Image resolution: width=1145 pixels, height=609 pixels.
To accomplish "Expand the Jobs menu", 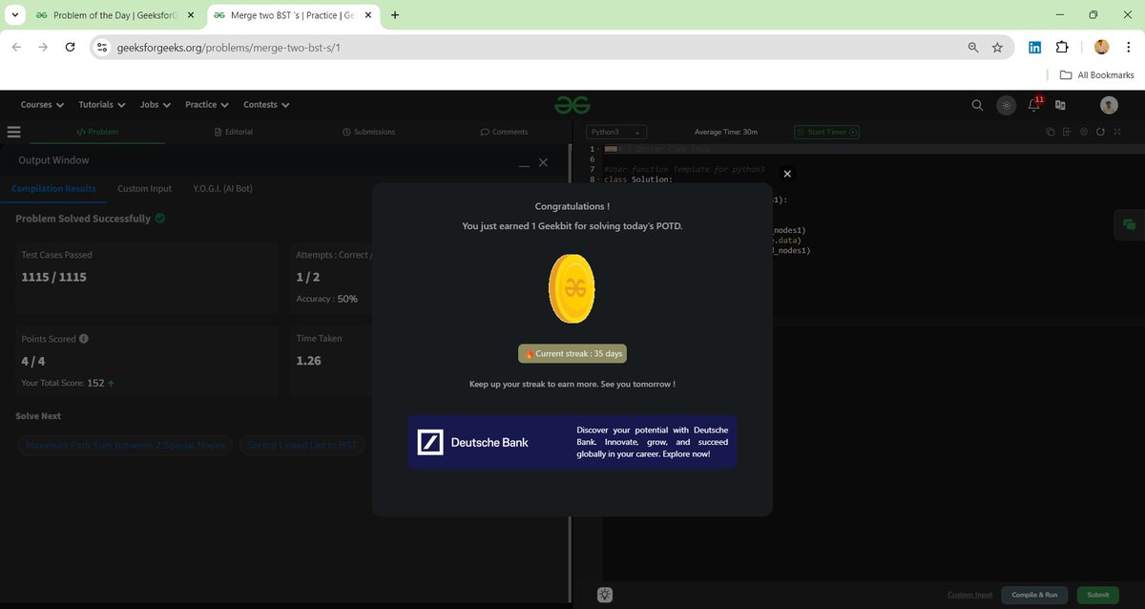I will click(155, 105).
